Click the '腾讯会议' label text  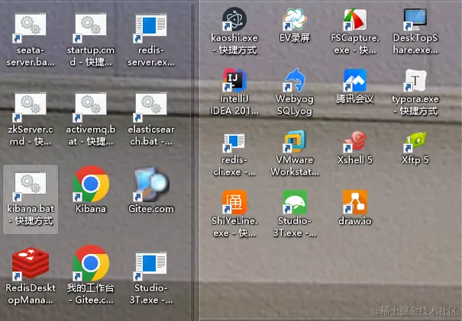[355, 99]
